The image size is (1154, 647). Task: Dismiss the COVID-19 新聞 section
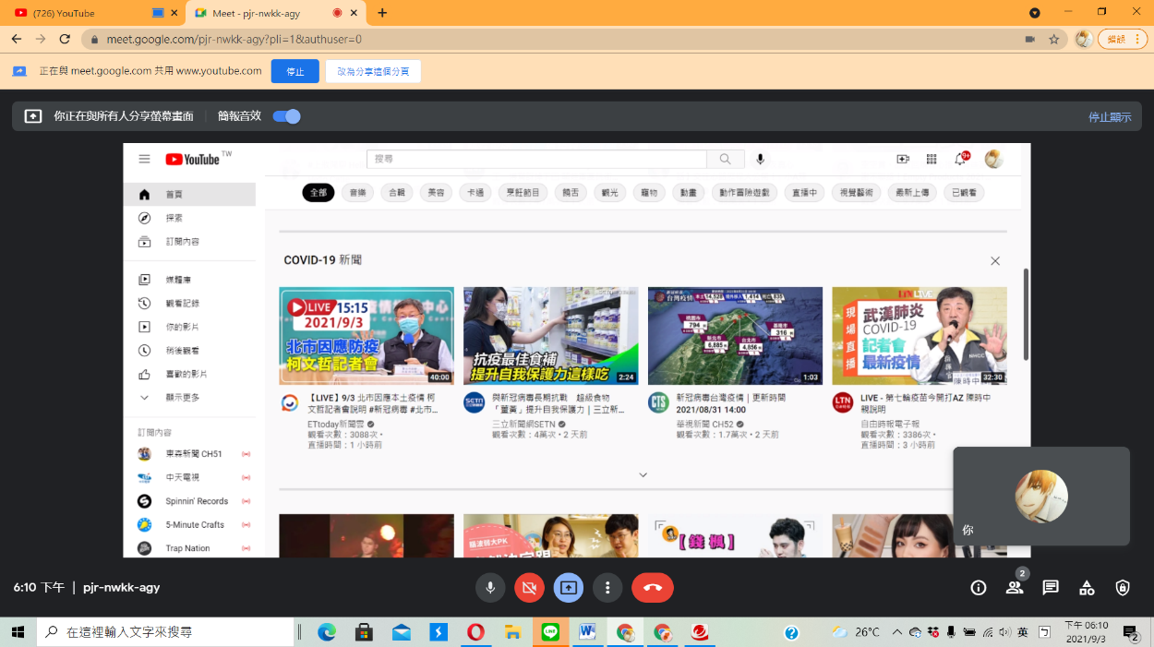(x=995, y=261)
